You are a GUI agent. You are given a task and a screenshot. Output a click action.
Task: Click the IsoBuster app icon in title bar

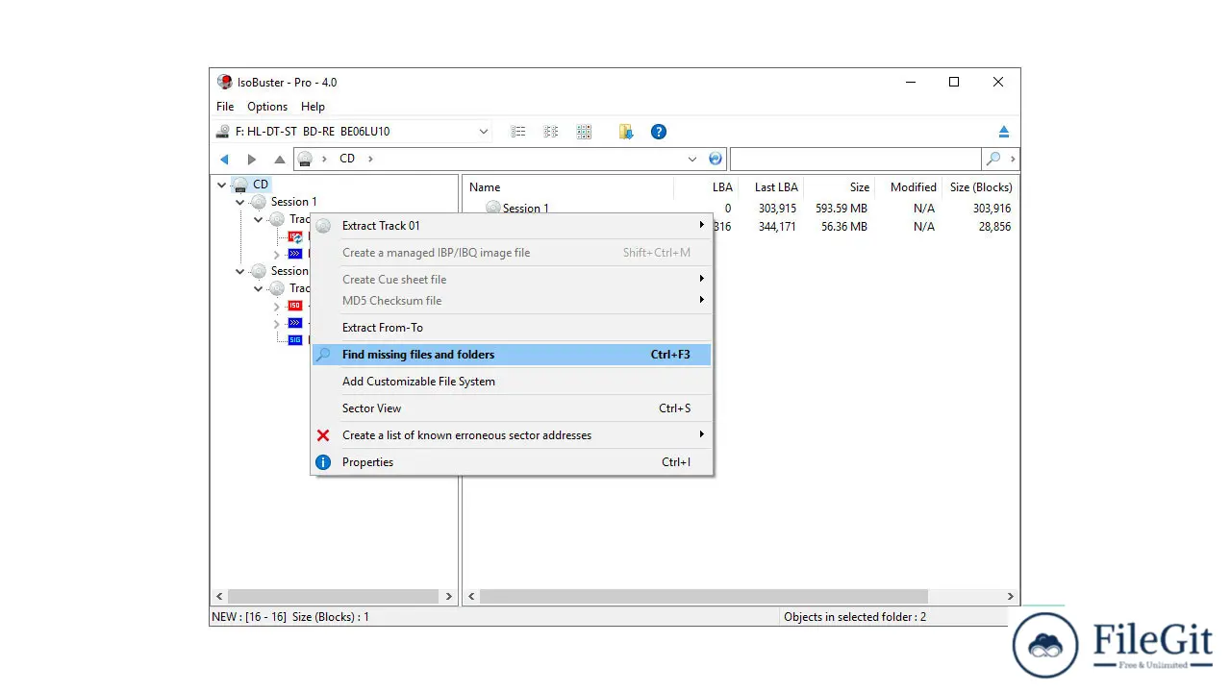coord(225,82)
